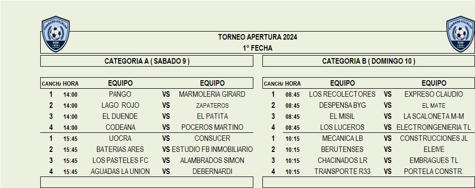Click the right Conrado Villegas shield logo
The height and width of the screenshot is (188, 475).
click(460, 34)
